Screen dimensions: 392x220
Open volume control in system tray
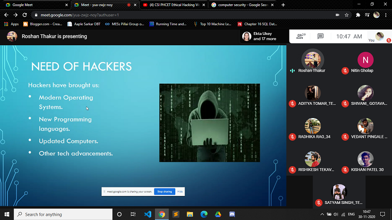point(336,214)
